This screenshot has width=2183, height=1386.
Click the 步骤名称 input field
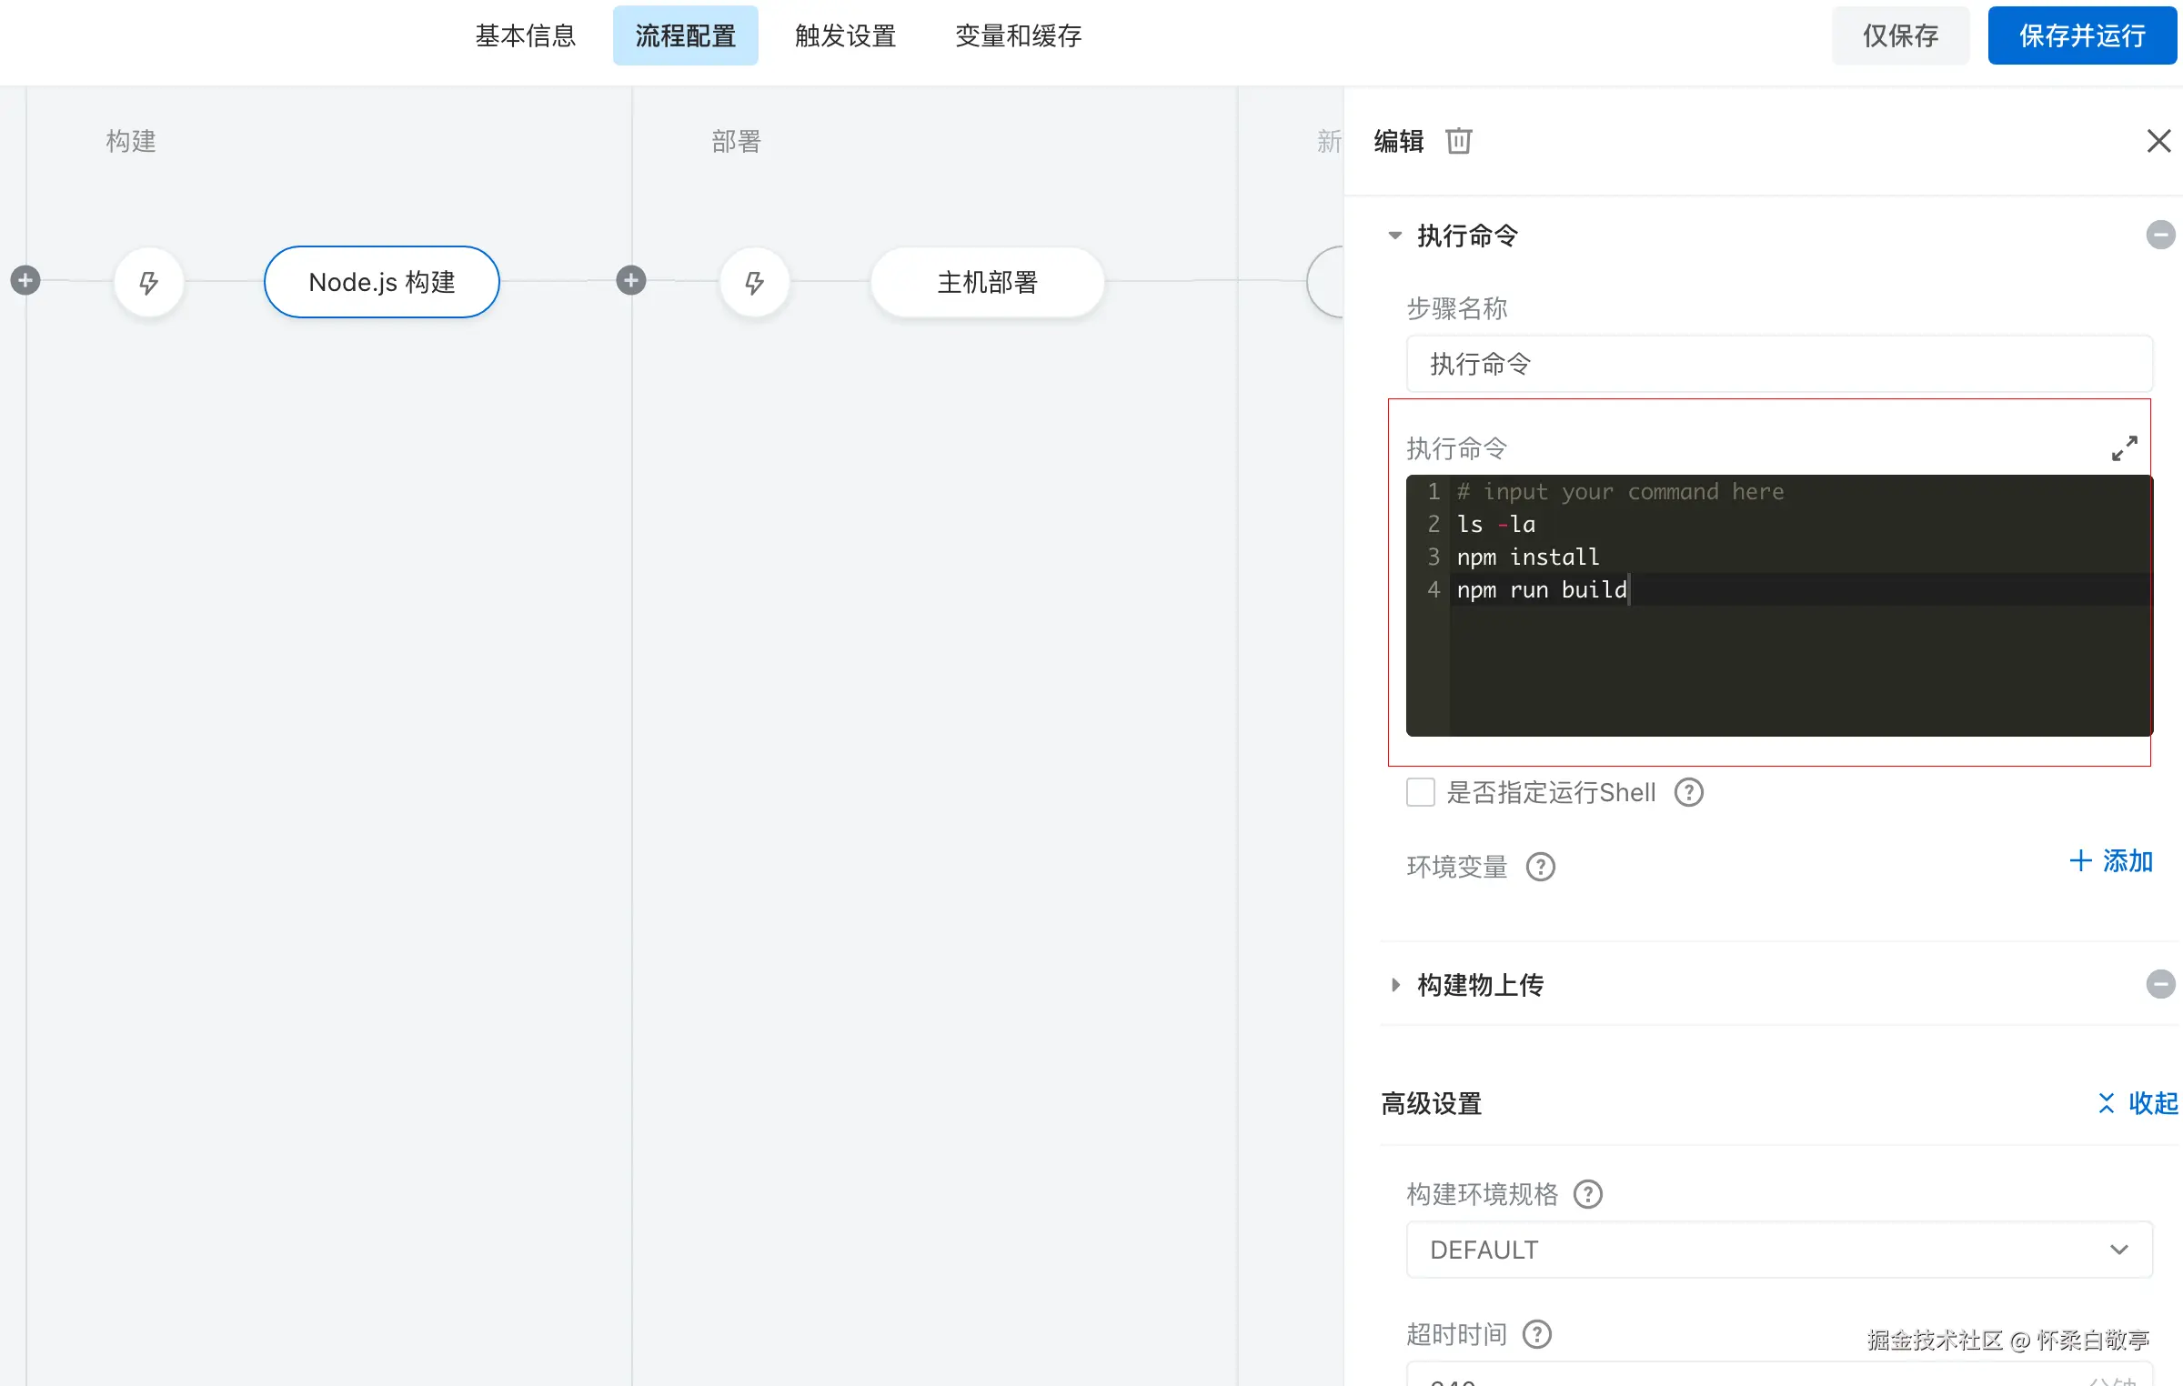(x=1778, y=364)
